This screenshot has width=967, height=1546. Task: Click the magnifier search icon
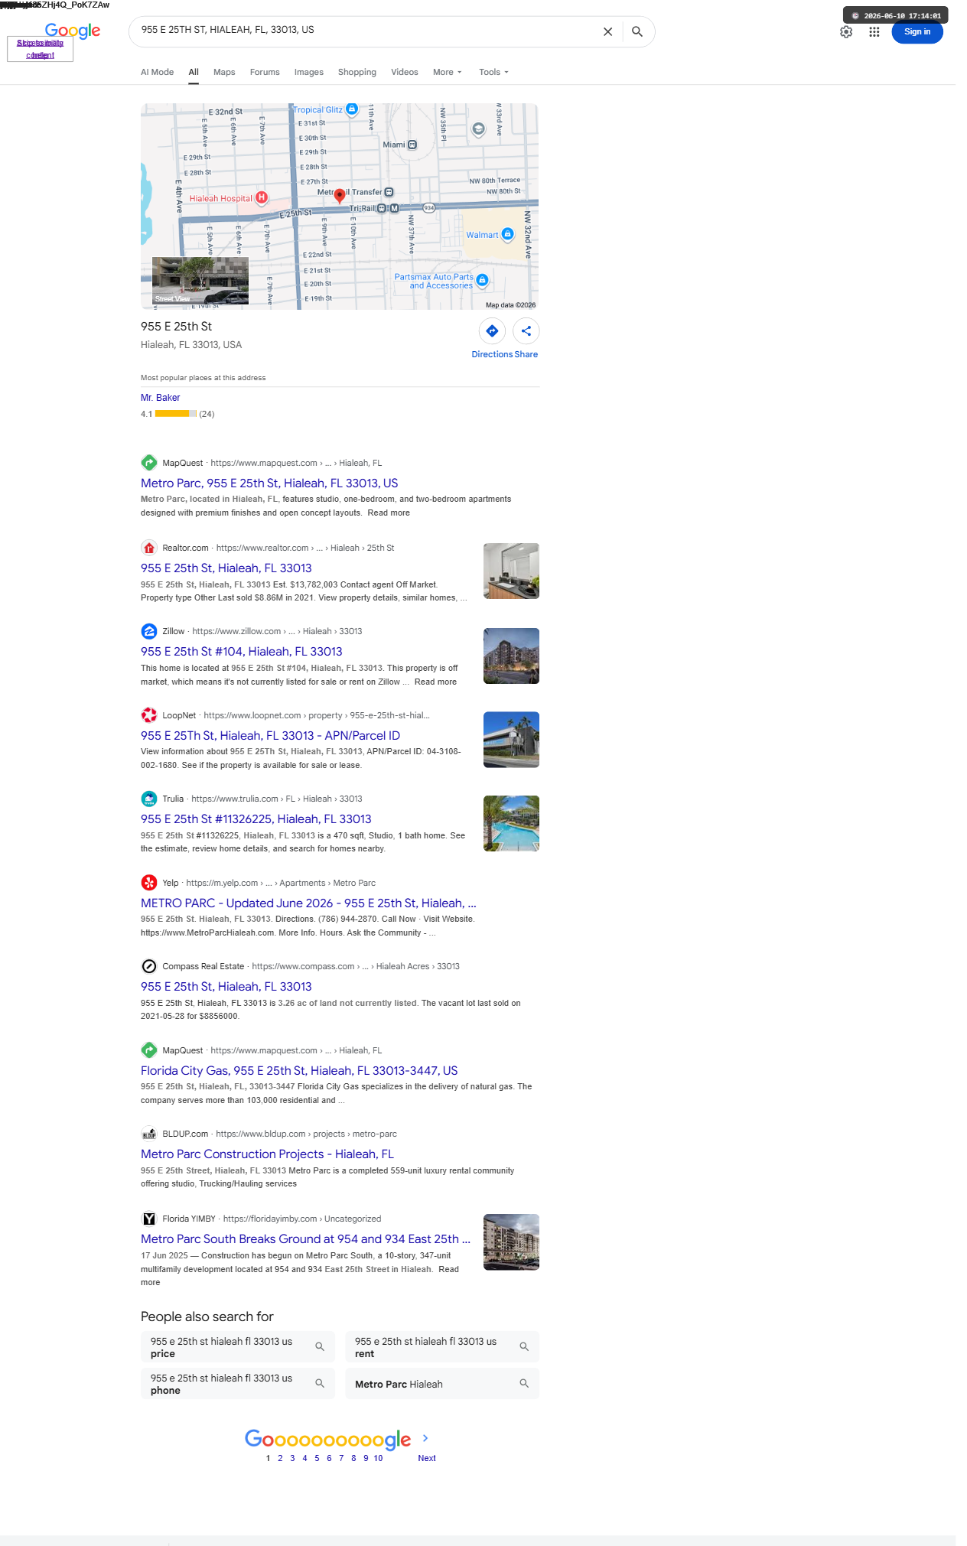coord(637,31)
